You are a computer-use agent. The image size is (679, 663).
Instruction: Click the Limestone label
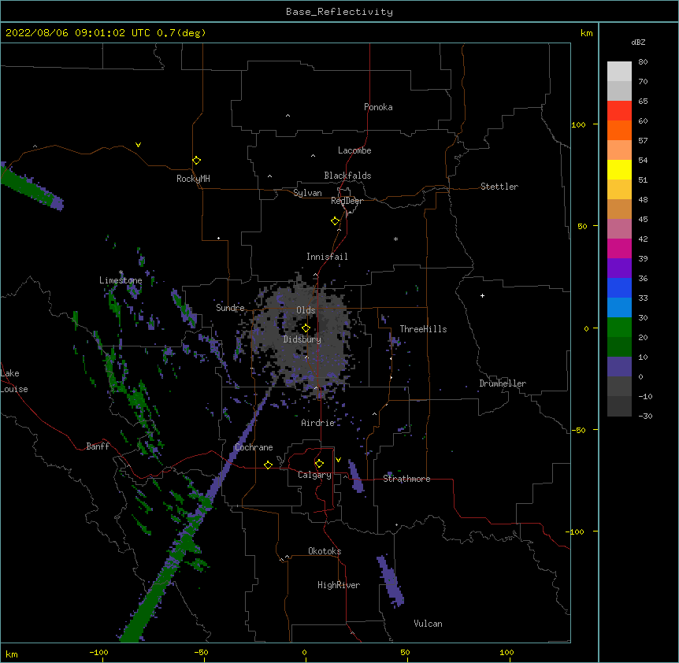point(121,280)
